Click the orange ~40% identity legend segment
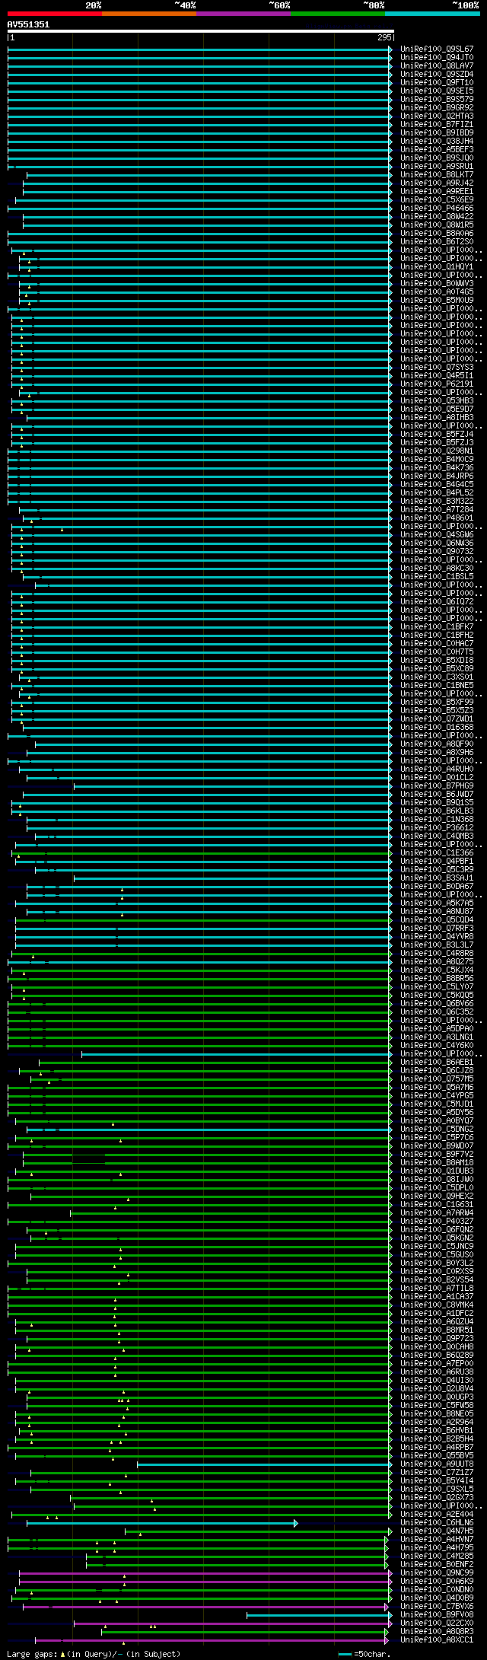This screenshot has width=487, height=1660. (149, 14)
